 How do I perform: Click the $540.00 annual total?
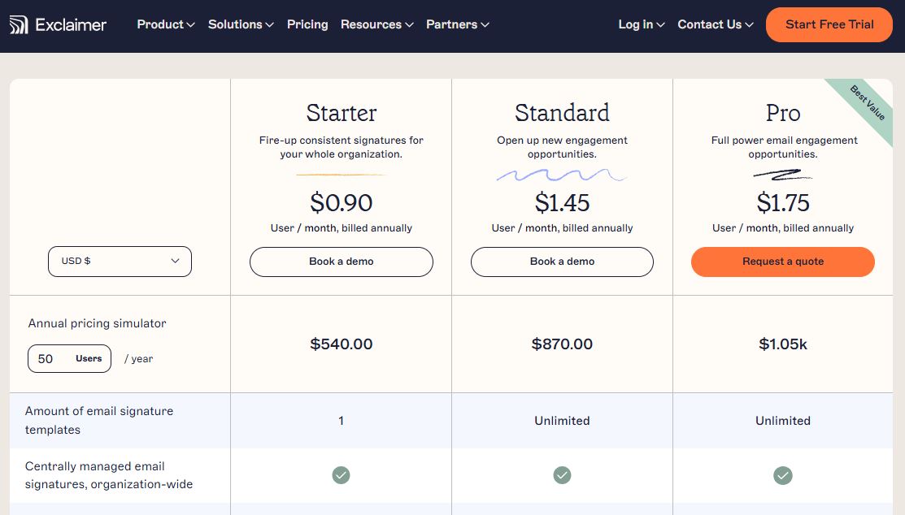[342, 344]
